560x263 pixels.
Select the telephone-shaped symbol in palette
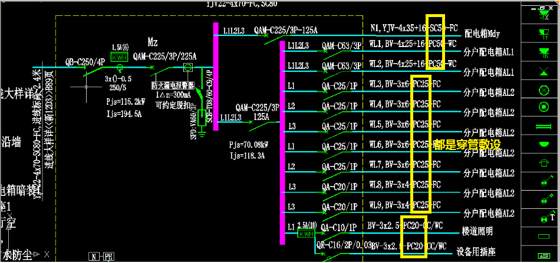tap(543, 163)
